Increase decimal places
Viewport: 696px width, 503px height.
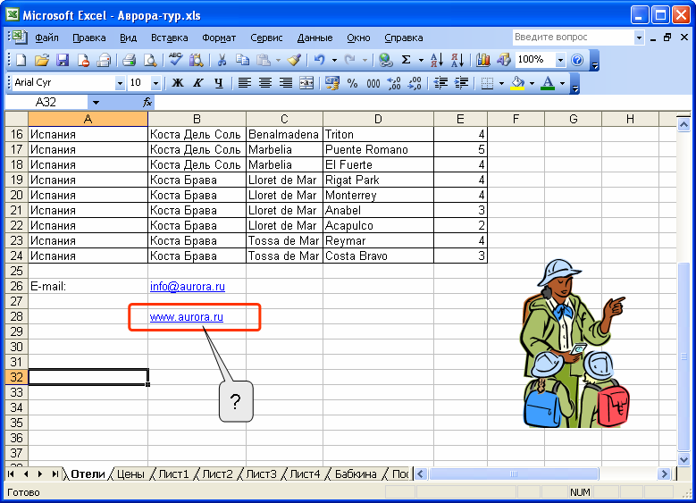[x=394, y=83]
